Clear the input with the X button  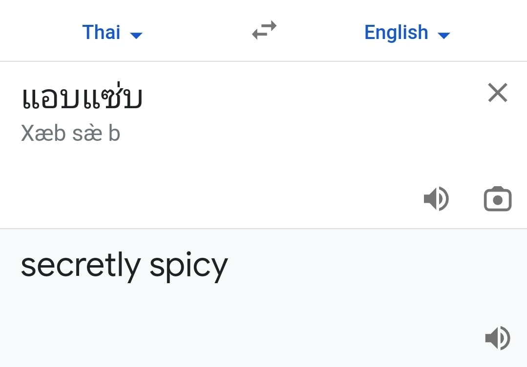[497, 93]
